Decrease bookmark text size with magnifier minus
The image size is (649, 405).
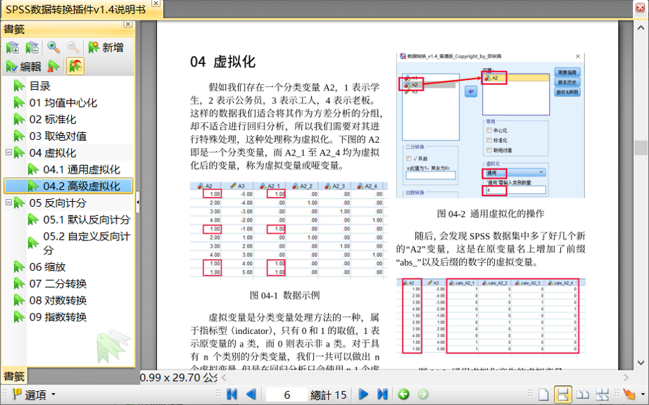[x=73, y=48]
